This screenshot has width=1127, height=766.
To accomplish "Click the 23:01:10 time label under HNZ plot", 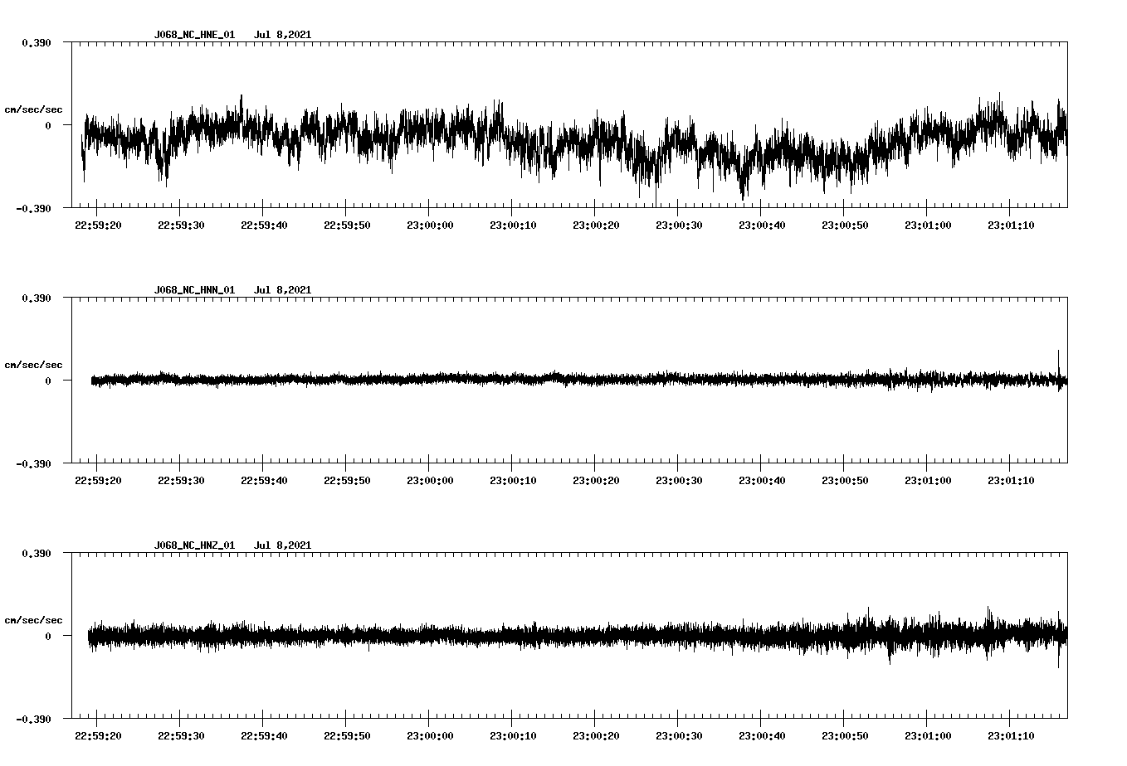I will (x=1010, y=736).
